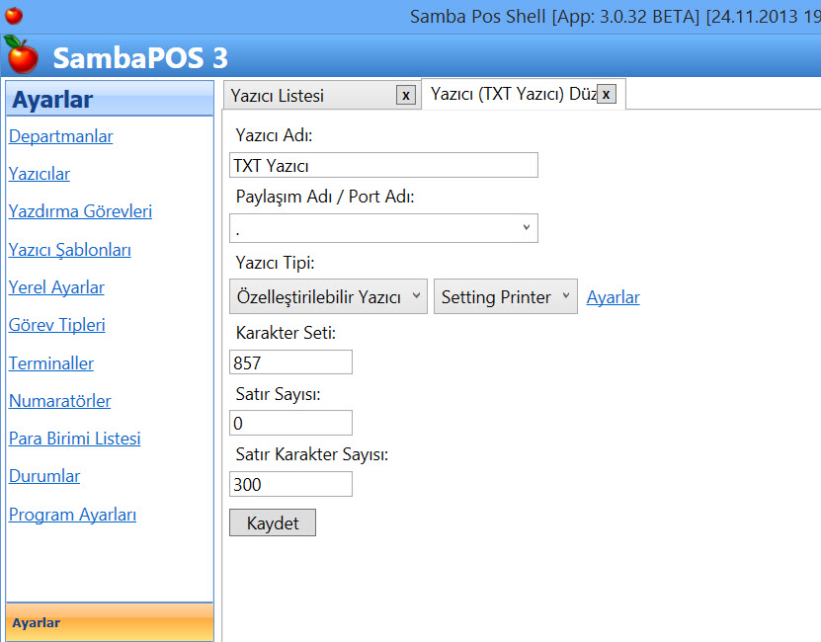Viewport: 821px width, 642px height.
Task: Select the Satır Karakter Sayısı field
Action: tap(290, 484)
